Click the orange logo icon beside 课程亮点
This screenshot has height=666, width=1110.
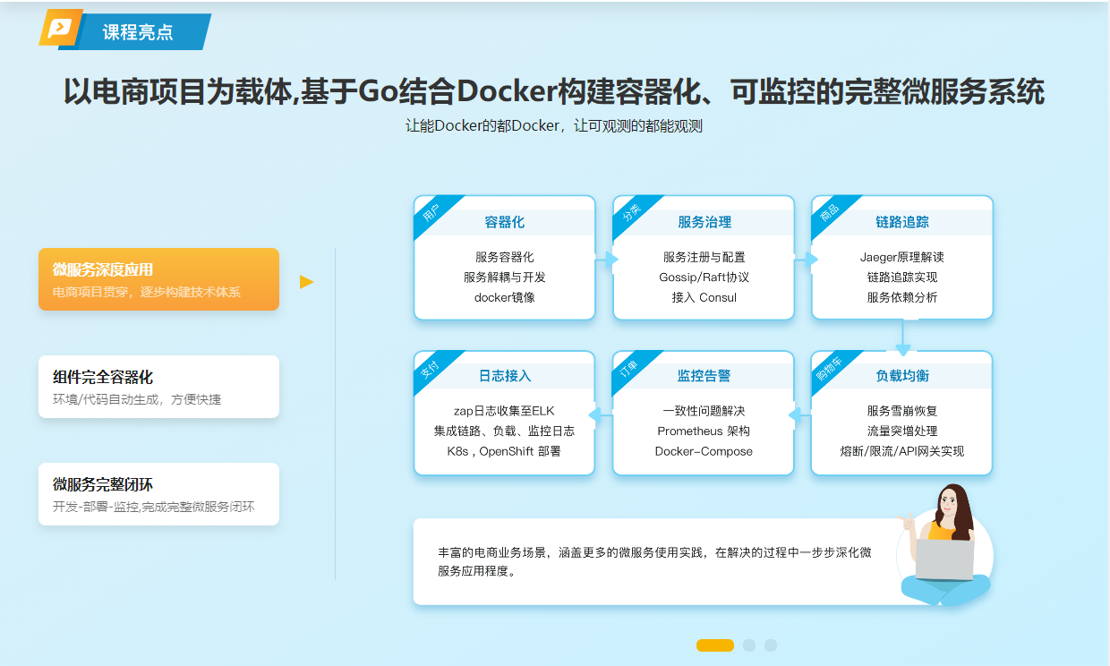[60, 29]
